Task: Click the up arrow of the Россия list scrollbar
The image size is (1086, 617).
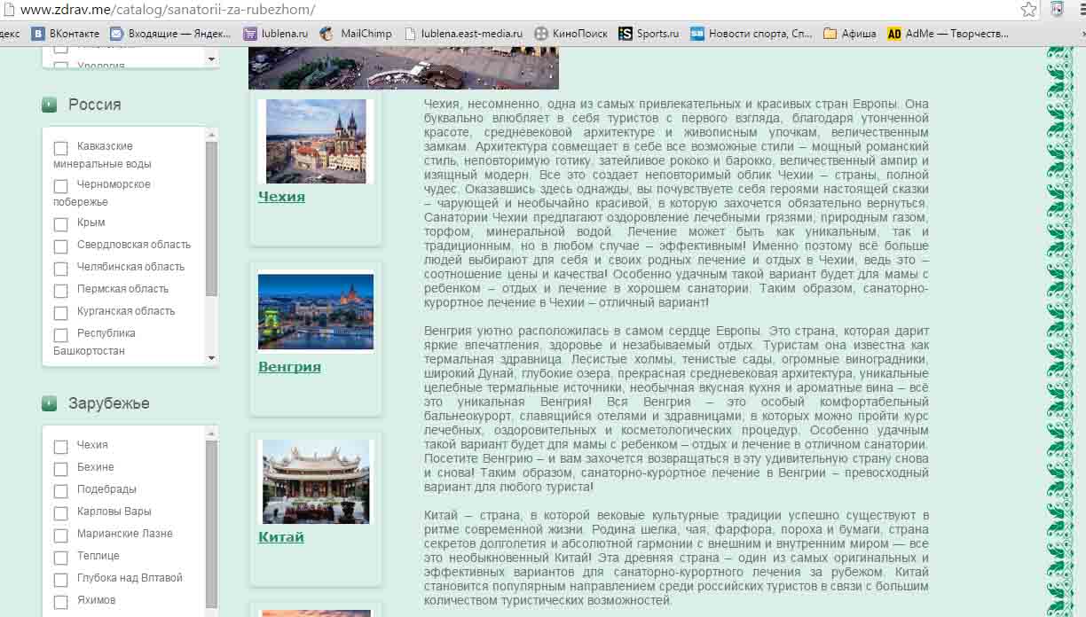Action: [211, 135]
